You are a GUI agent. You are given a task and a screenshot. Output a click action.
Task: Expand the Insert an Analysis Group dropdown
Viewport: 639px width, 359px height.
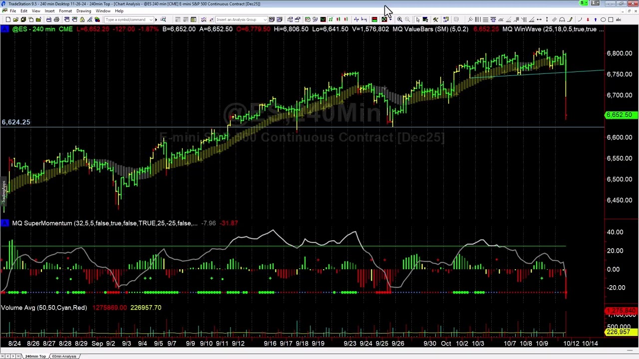(265, 19)
